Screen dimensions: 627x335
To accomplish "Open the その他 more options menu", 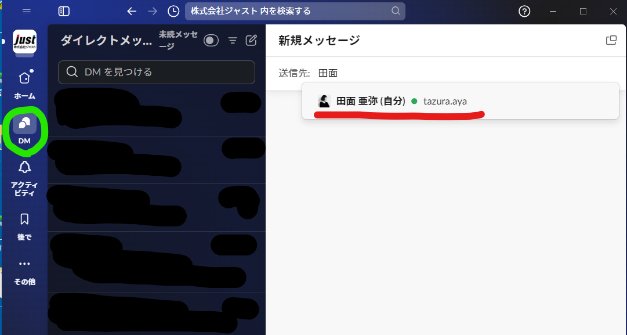I will (x=24, y=272).
